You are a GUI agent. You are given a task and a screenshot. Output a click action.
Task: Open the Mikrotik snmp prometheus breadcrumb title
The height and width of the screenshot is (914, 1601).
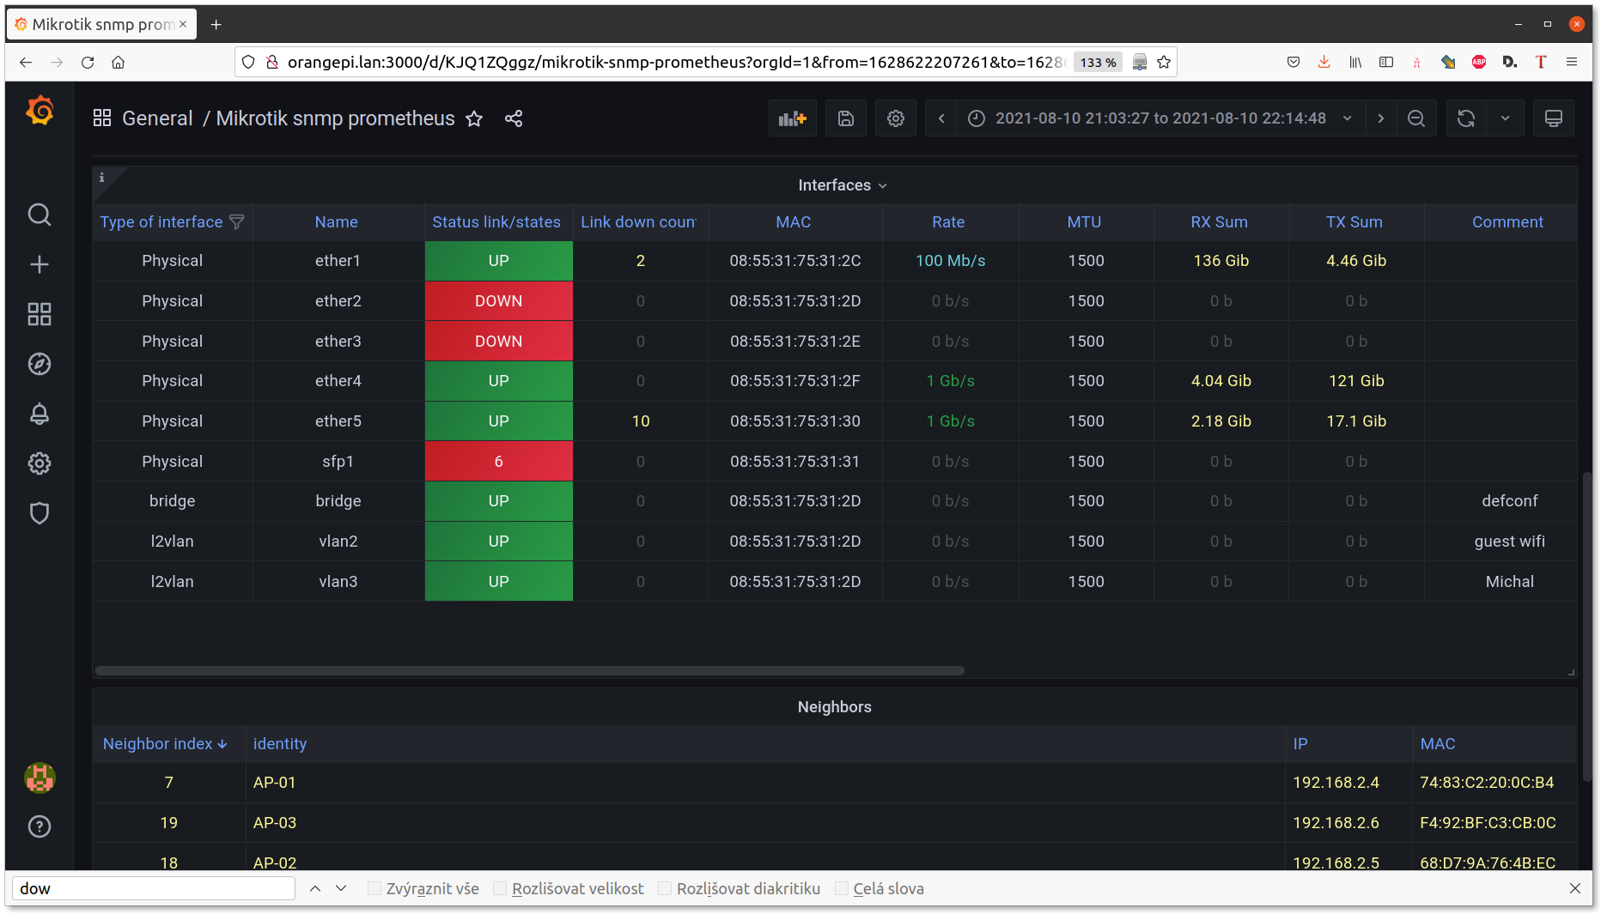point(335,118)
